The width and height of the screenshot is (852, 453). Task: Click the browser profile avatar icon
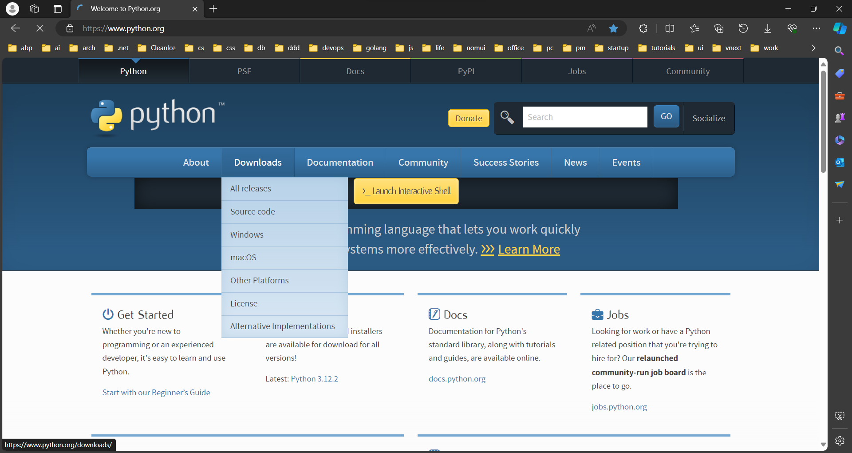tap(12, 8)
